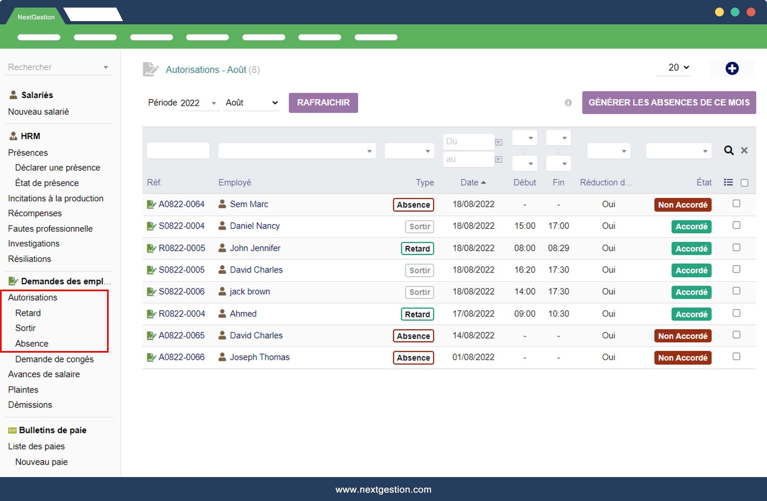Click the list view icon in header
Screen dimensions: 767x501
click(x=728, y=182)
